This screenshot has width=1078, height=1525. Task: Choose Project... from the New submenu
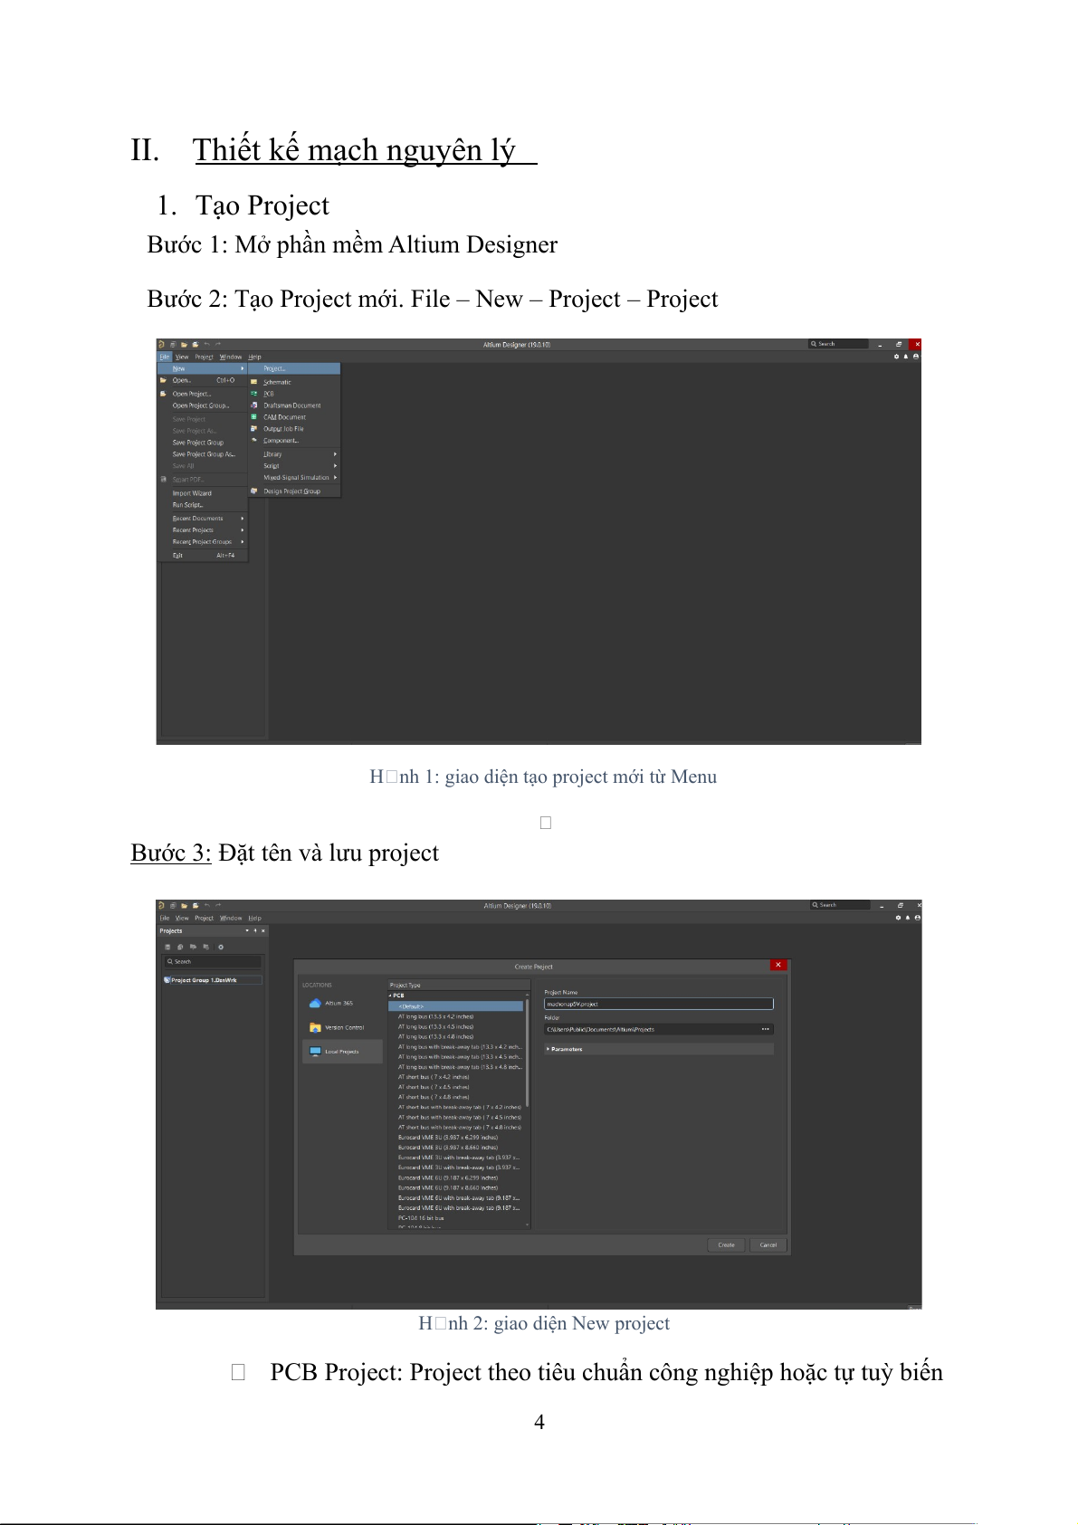tap(275, 368)
